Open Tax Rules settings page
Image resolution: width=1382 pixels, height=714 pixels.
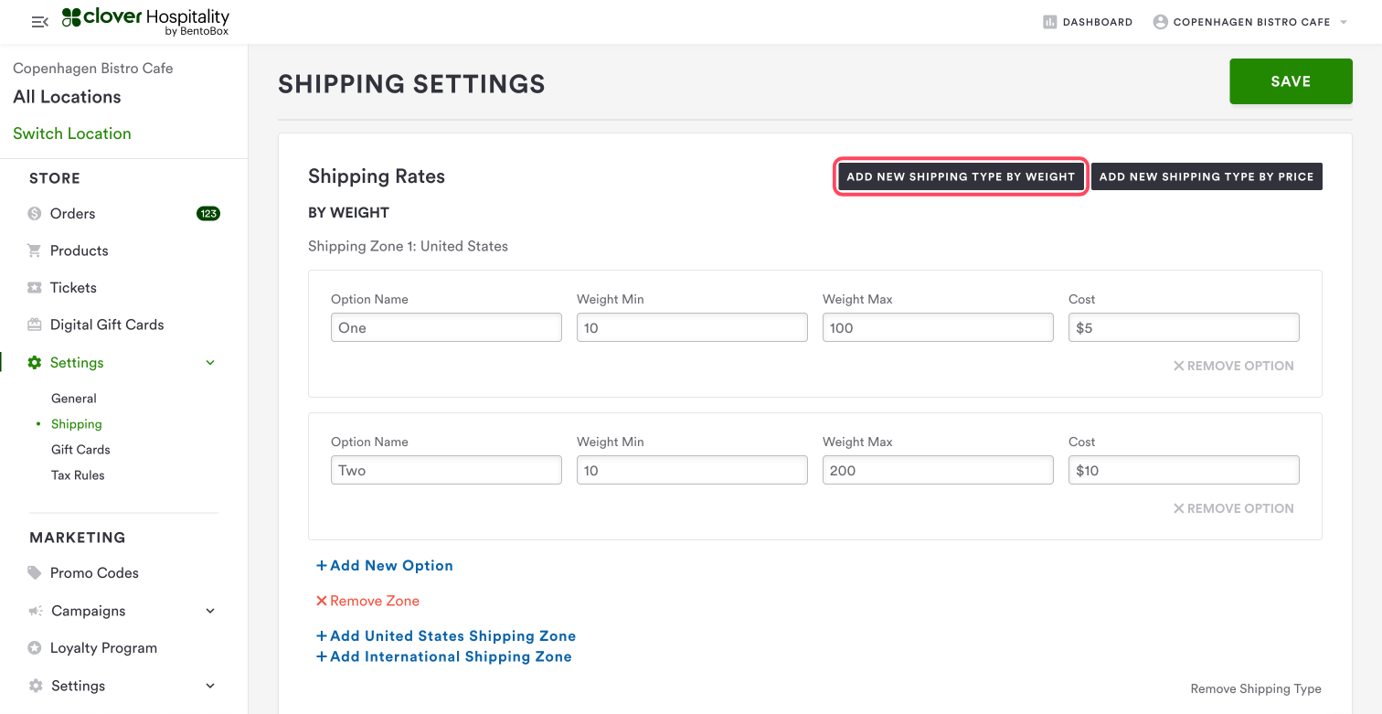click(78, 475)
